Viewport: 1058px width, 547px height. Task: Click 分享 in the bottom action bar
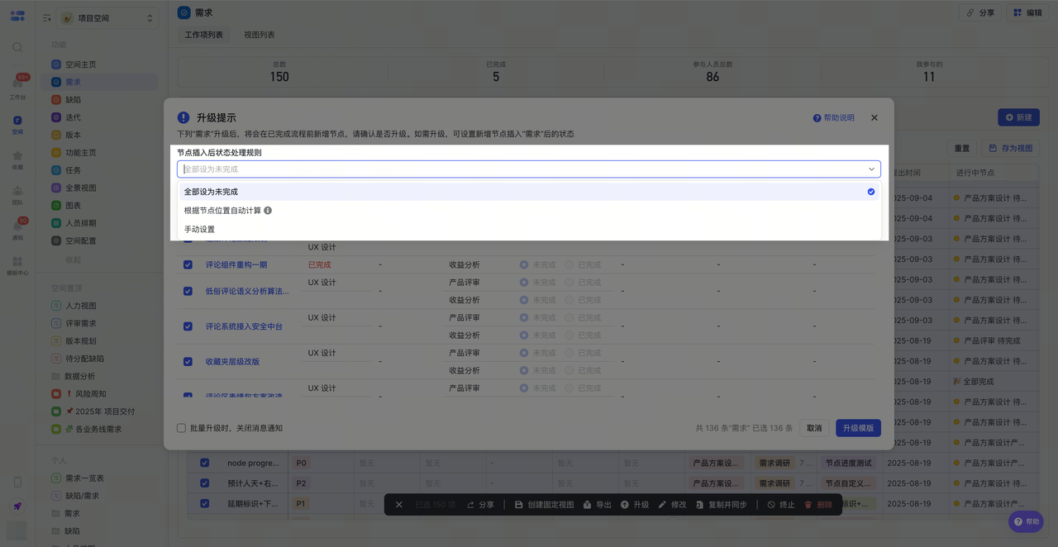coord(480,504)
